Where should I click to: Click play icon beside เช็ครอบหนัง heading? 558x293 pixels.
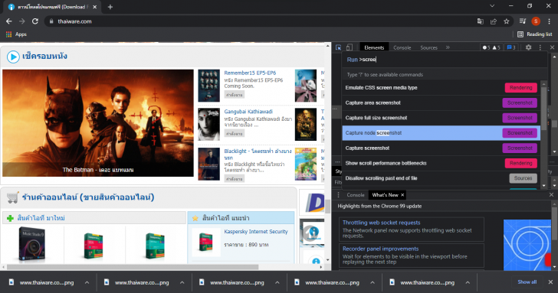pyautogui.click(x=13, y=57)
